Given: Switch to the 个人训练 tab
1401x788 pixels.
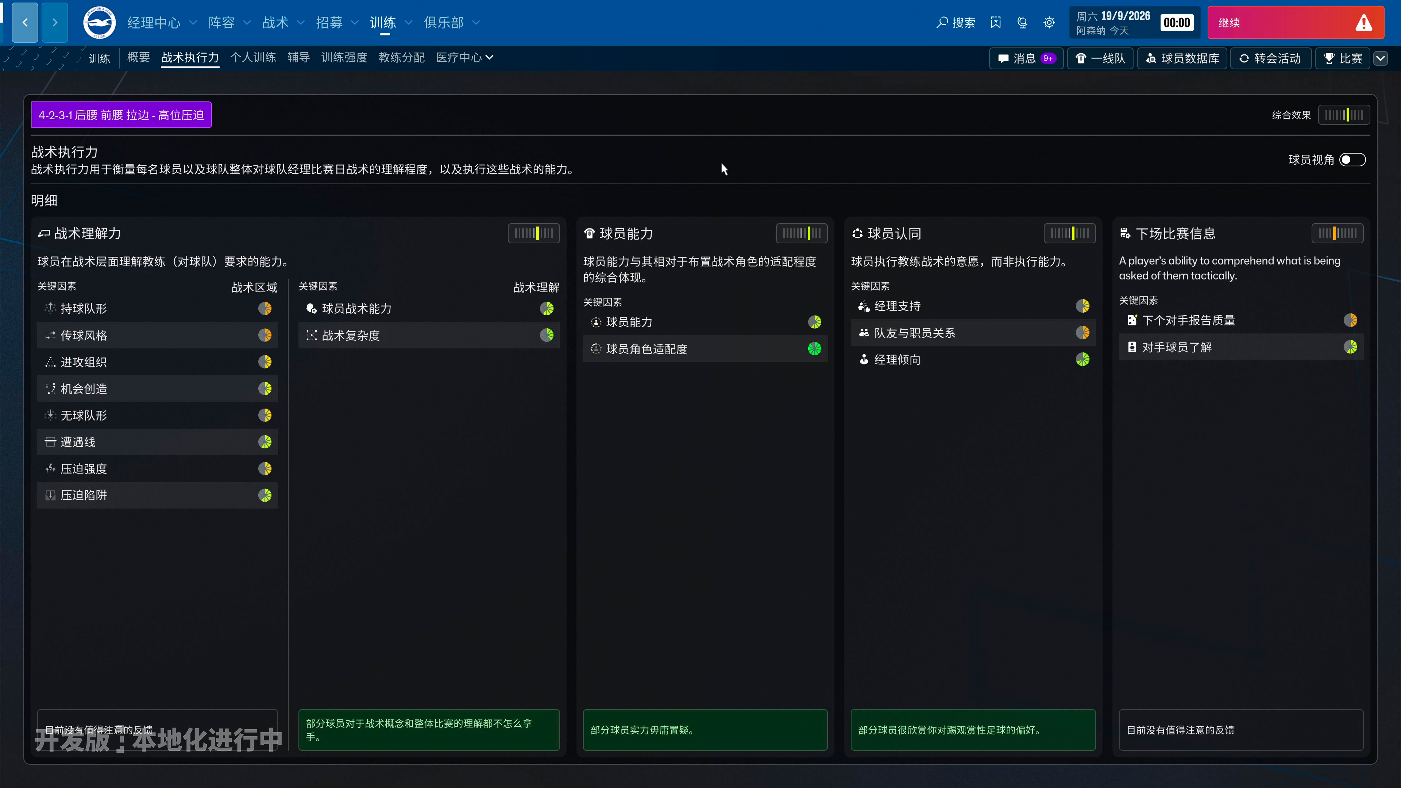Looking at the screenshot, I should point(253,57).
